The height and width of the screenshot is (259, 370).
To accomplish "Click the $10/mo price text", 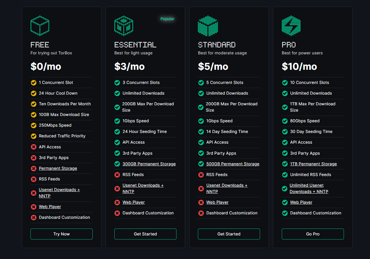I will [x=299, y=67].
